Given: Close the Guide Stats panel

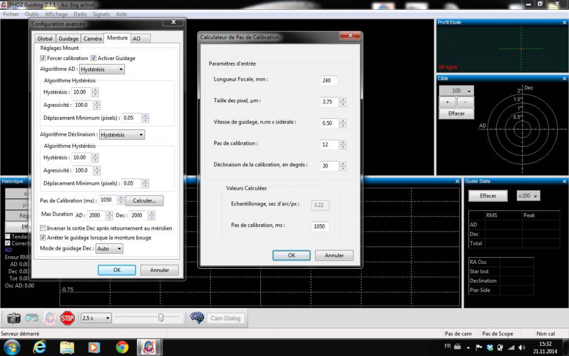Looking at the screenshot, I should pos(564,182).
